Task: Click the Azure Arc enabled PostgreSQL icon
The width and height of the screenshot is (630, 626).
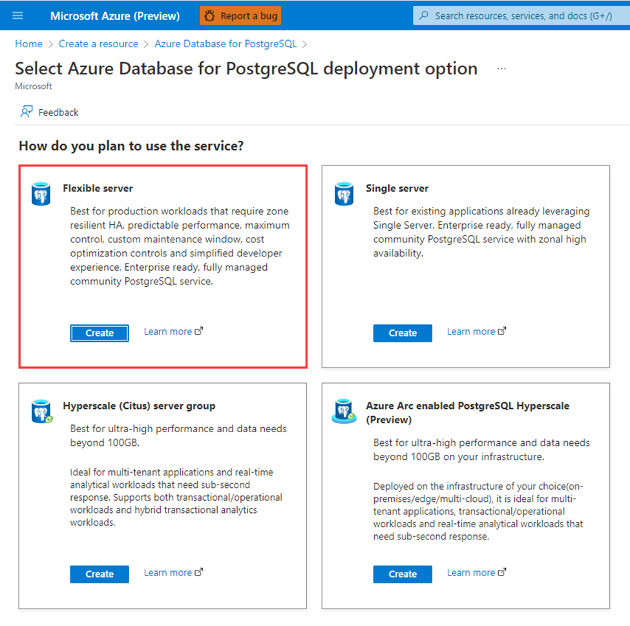Action: tap(344, 411)
